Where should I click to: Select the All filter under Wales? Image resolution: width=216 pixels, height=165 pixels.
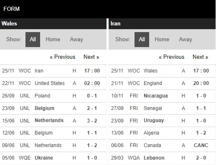click(x=33, y=40)
